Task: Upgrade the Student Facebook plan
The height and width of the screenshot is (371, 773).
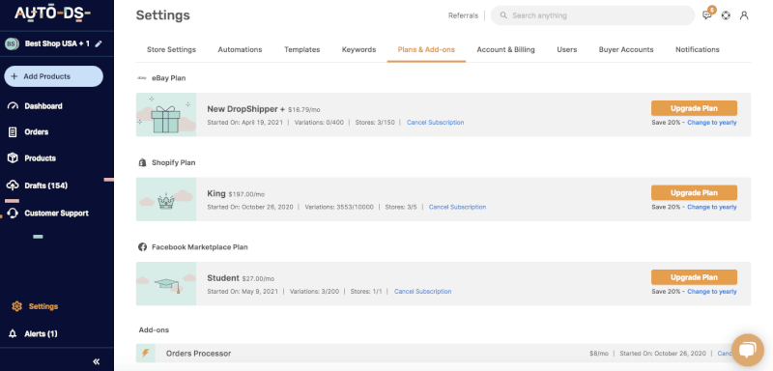Action: click(694, 277)
